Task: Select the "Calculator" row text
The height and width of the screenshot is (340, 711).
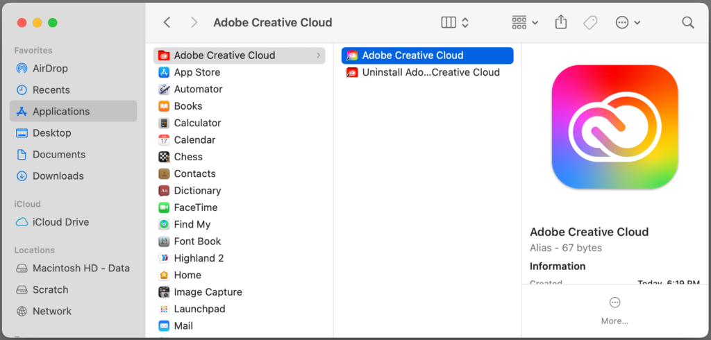Action: pyautogui.click(x=197, y=123)
